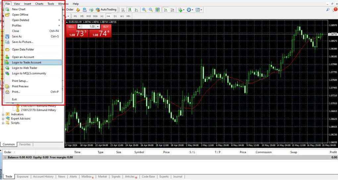
Task: Toggle the AutoTrading button
Action: (x=106, y=10)
